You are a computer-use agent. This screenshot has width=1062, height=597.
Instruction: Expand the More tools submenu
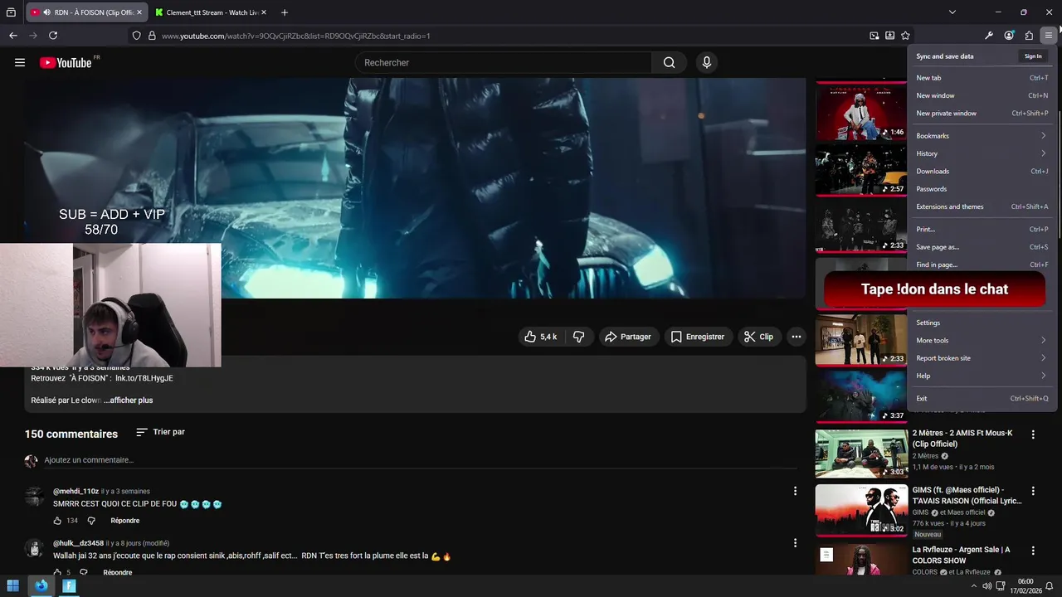(982, 340)
